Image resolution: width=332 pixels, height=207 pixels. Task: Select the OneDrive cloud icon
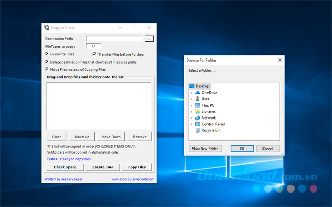point(198,93)
